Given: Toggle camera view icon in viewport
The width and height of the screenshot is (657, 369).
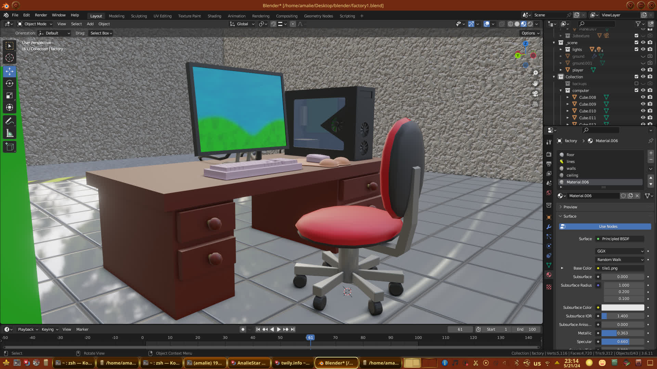Looking at the screenshot, I should click(x=535, y=94).
